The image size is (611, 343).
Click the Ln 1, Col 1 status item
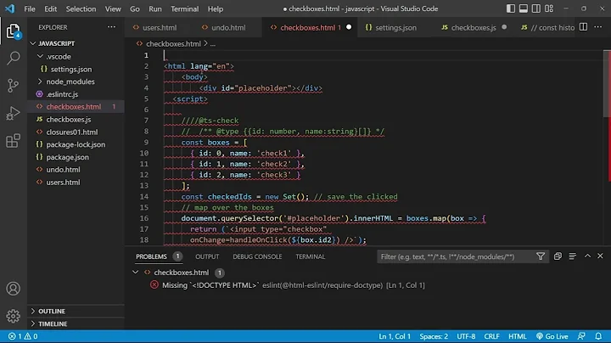[x=395, y=336]
